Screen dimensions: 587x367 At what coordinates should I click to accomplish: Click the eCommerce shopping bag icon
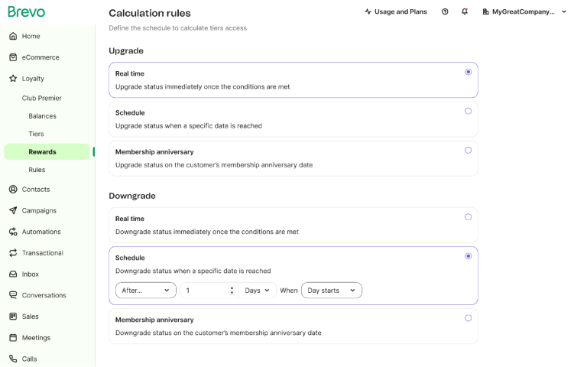pos(13,57)
